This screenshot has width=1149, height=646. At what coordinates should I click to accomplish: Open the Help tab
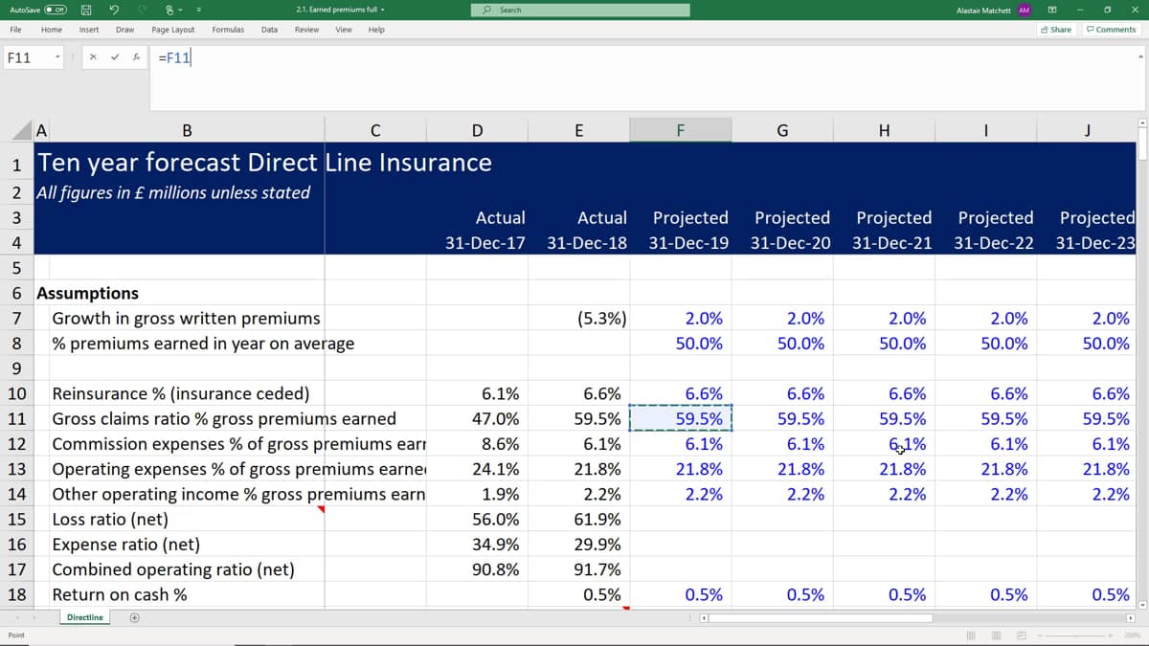pyautogui.click(x=376, y=30)
